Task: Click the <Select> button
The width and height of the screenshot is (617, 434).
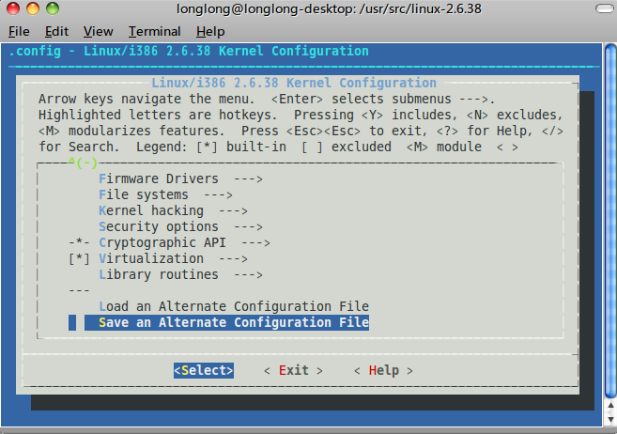Action: tap(204, 371)
